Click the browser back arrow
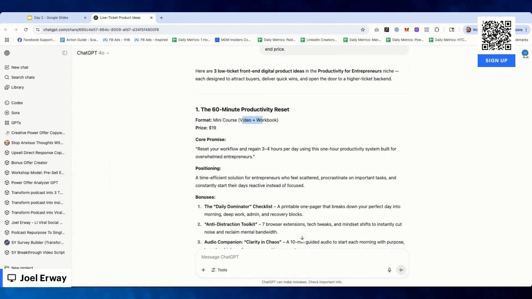The image size is (532, 299). click(6, 30)
